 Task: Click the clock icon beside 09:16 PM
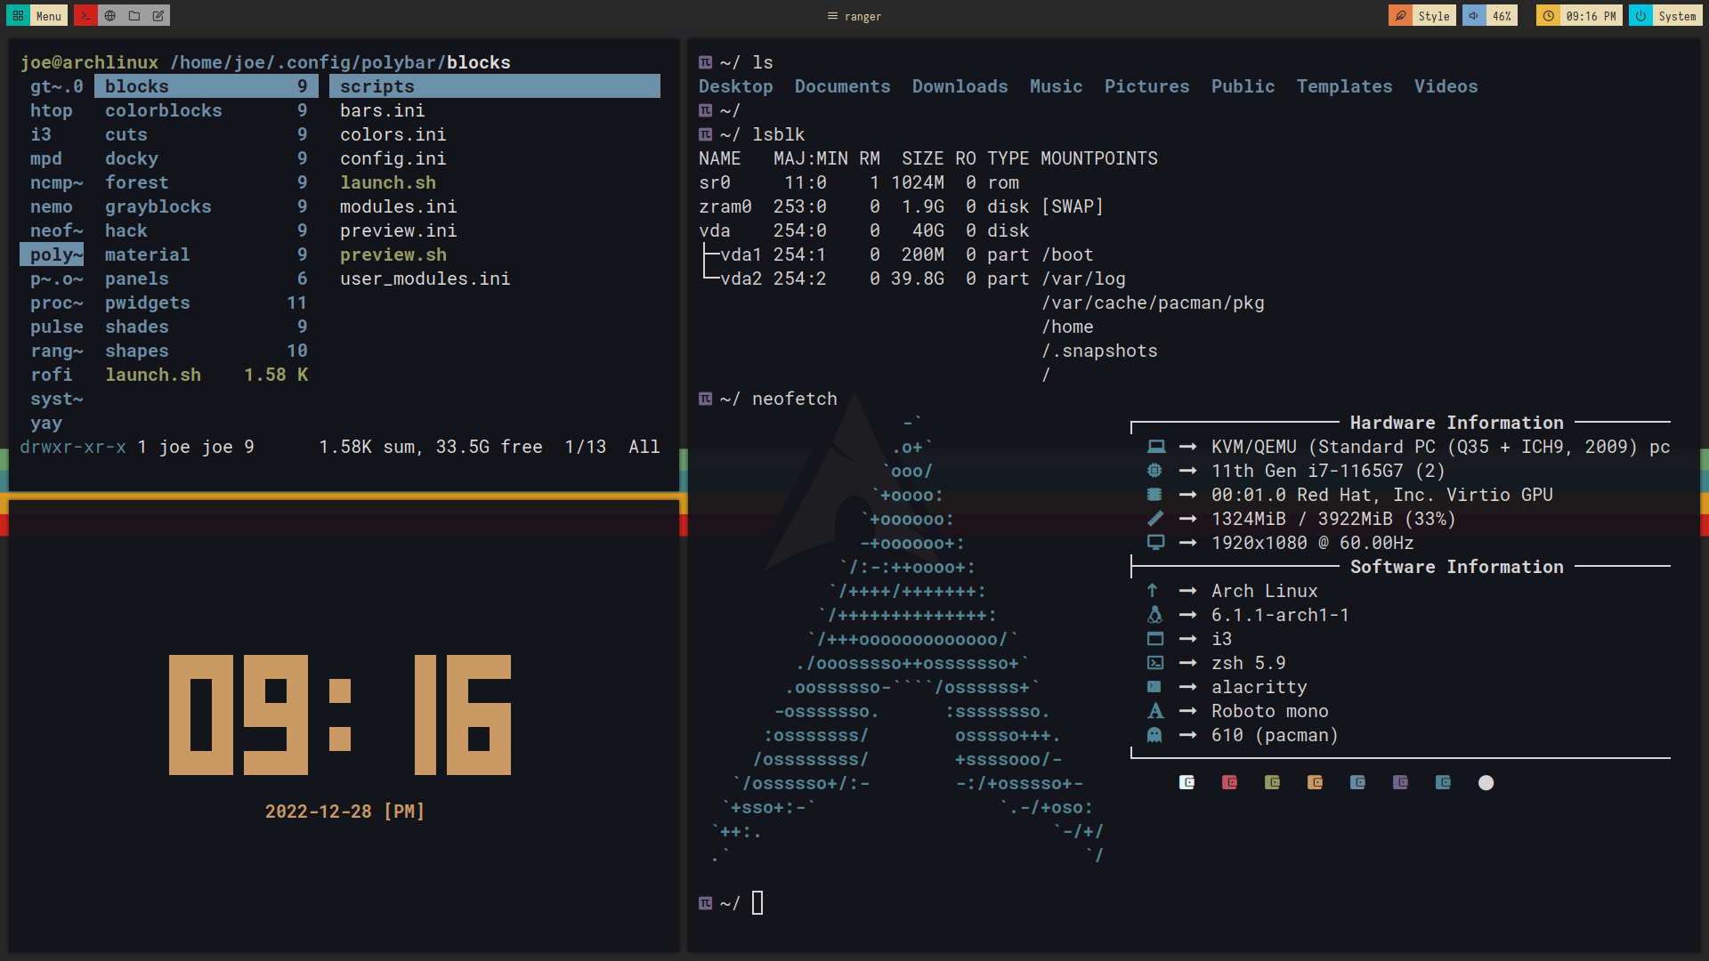(1546, 15)
